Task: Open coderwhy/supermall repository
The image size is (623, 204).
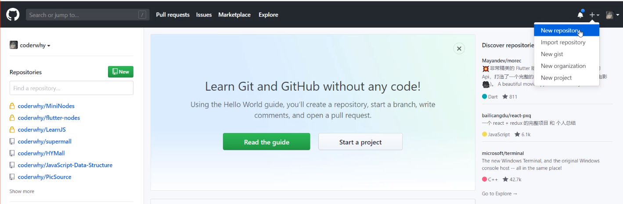Action: (45, 141)
